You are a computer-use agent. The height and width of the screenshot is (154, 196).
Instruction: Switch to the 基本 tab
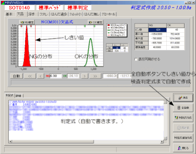coord(9,14)
